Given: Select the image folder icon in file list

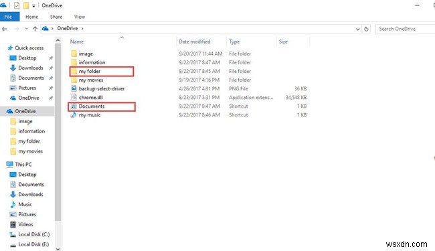Looking at the screenshot, I should click(74, 54).
